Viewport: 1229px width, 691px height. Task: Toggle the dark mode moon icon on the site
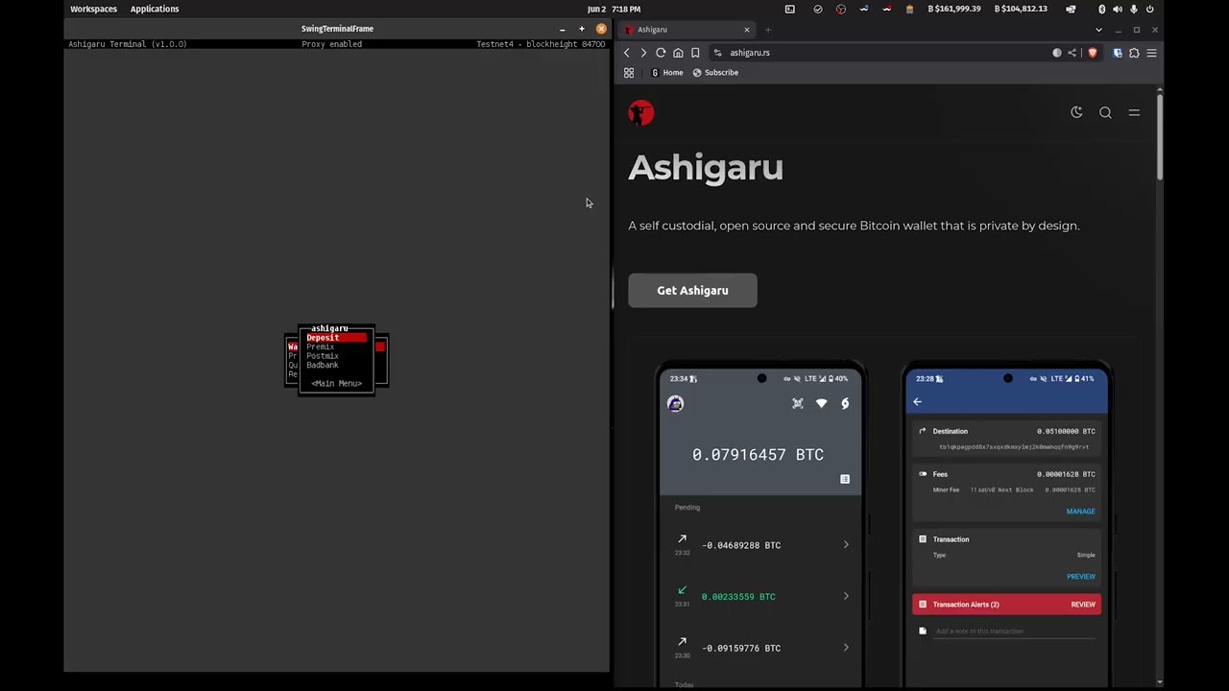pos(1076,112)
